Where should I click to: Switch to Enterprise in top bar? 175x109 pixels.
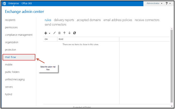click(x=13, y=3)
